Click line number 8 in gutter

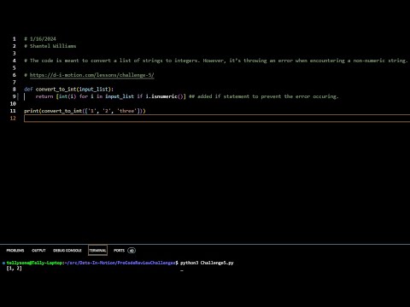coord(15,90)
